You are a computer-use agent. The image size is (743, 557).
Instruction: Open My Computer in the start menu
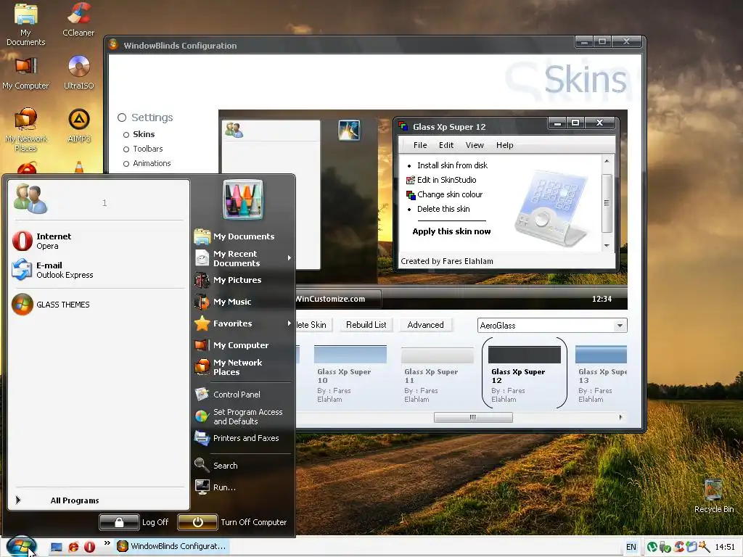coord(243,345)
